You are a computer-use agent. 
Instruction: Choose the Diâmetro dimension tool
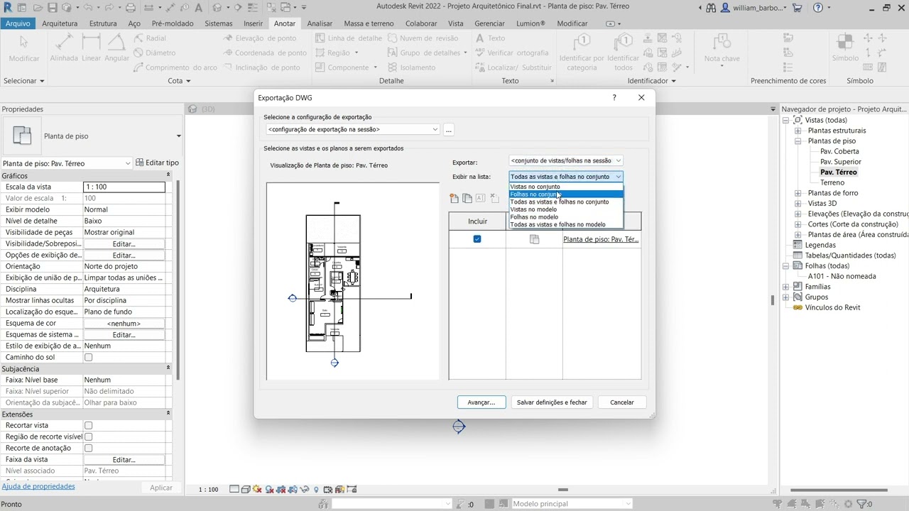(154, 53)
